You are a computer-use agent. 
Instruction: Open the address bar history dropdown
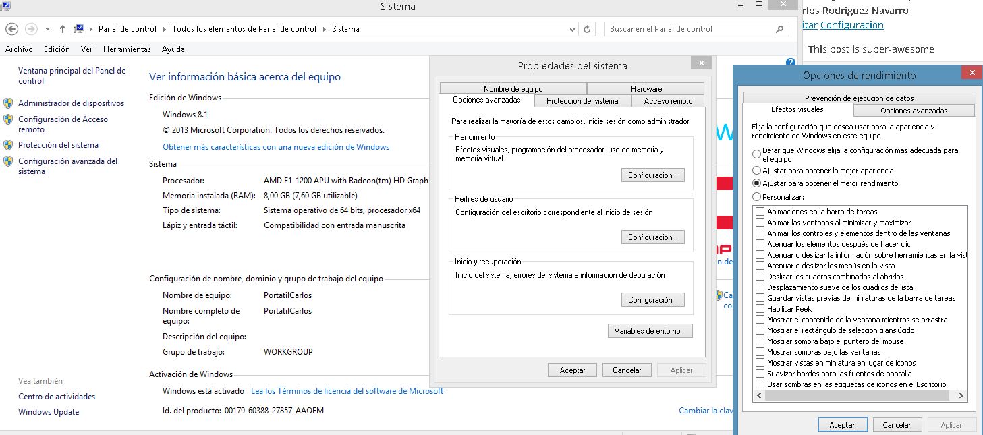(573, 29)
